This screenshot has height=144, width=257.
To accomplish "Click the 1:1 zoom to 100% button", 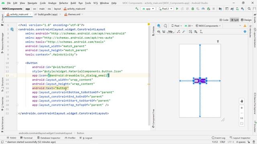I will (x=242, y=118).
